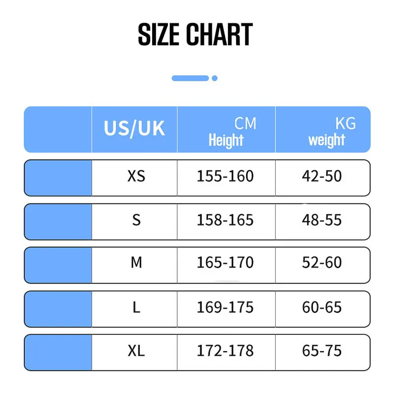Click the small blue dot beside the bar

pos(215,78)
